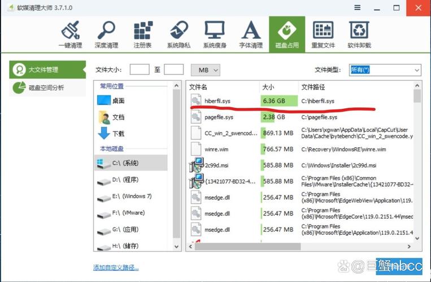
Task: Open the MB size unit dropdown
Action: [205, 70]
